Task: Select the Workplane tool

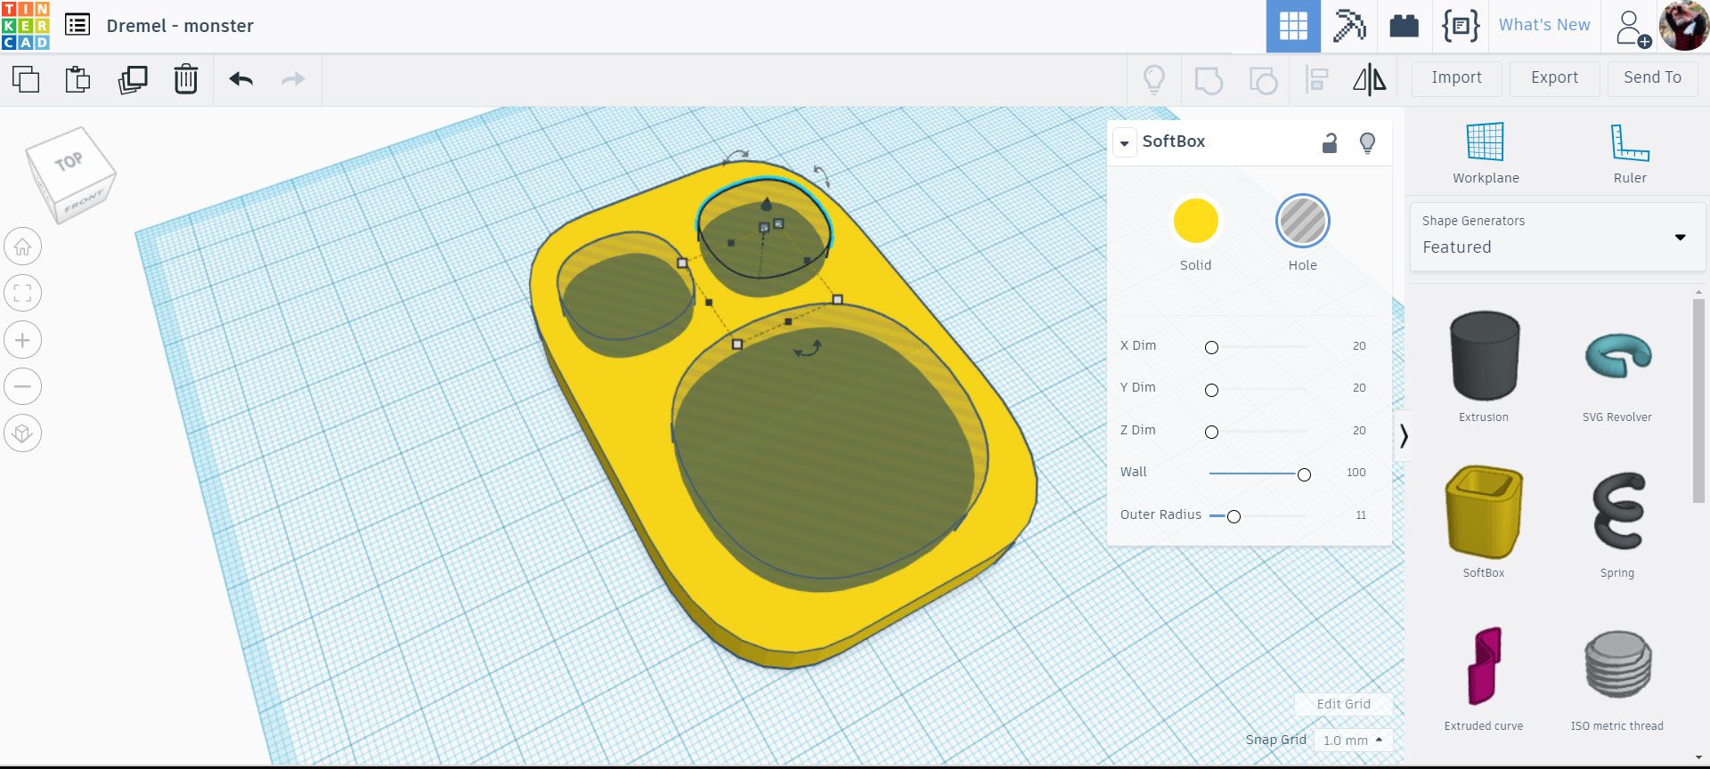Action: 1486,153
